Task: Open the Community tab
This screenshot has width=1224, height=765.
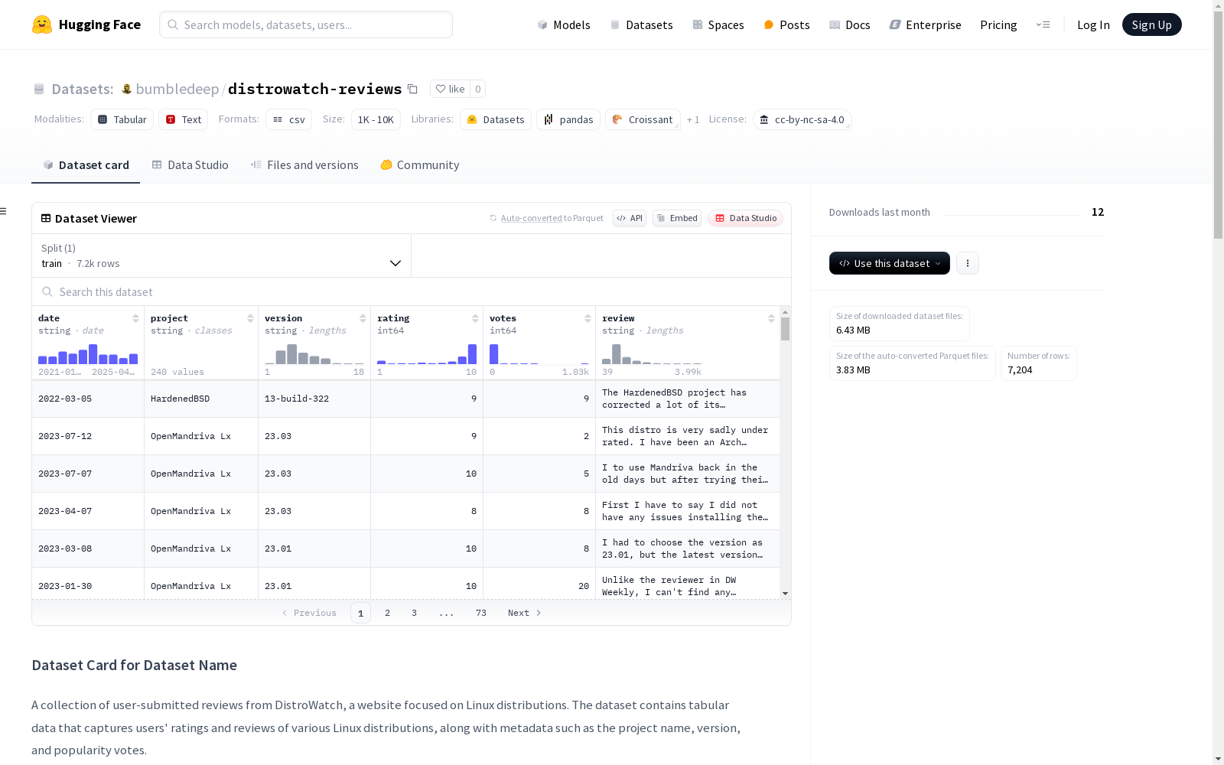Action: coord(420,165)
